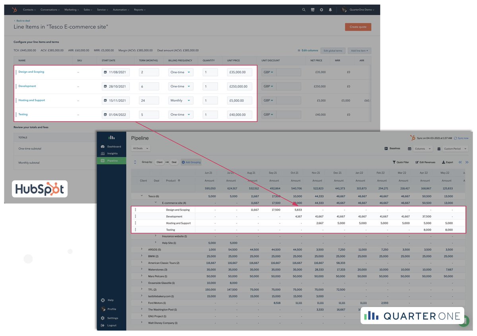Open the GBP currency dropdown in the Testing row
Image resolution: width=477 pixels, height=336 pixels.
[x=269, y=115]
